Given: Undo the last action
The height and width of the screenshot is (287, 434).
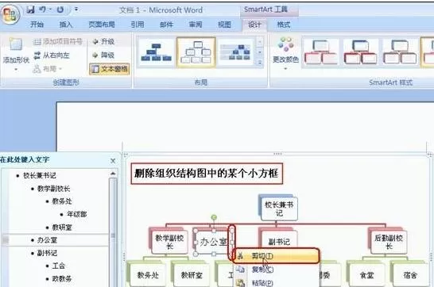Looking at the screenshot, I should click(x=43, y=10).
